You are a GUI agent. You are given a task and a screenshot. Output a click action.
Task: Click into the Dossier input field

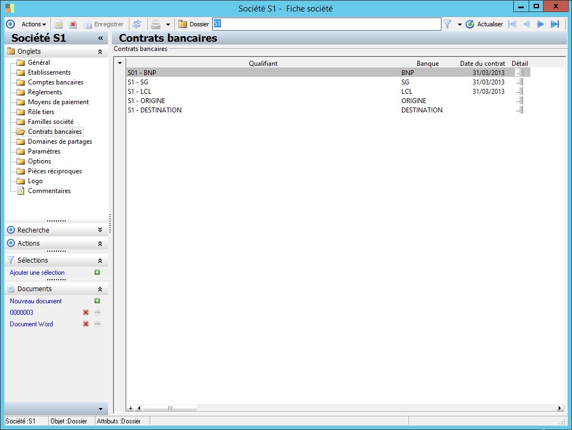point(326,24)
